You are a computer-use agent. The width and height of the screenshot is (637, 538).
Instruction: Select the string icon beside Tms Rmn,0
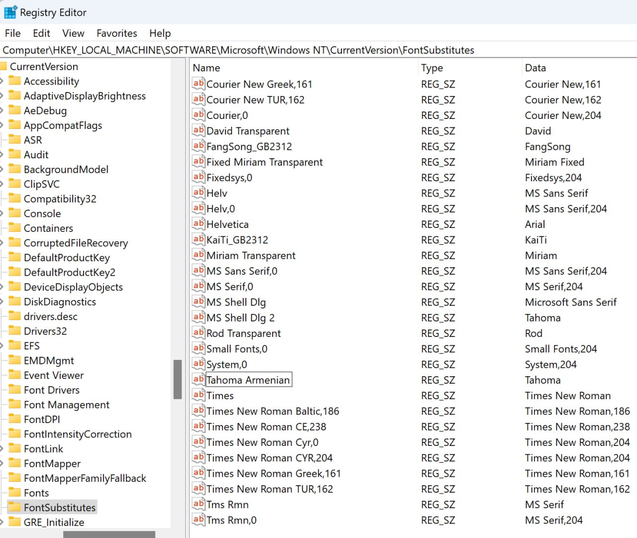pyautogui.click(x=199, y=520)
